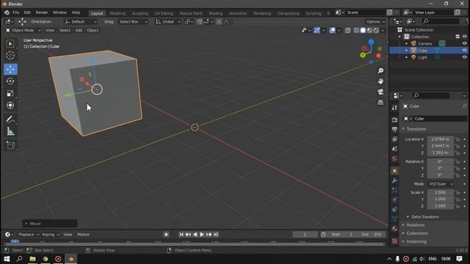
Task: Toggle viewport overlays
Action: click(332, 30)
